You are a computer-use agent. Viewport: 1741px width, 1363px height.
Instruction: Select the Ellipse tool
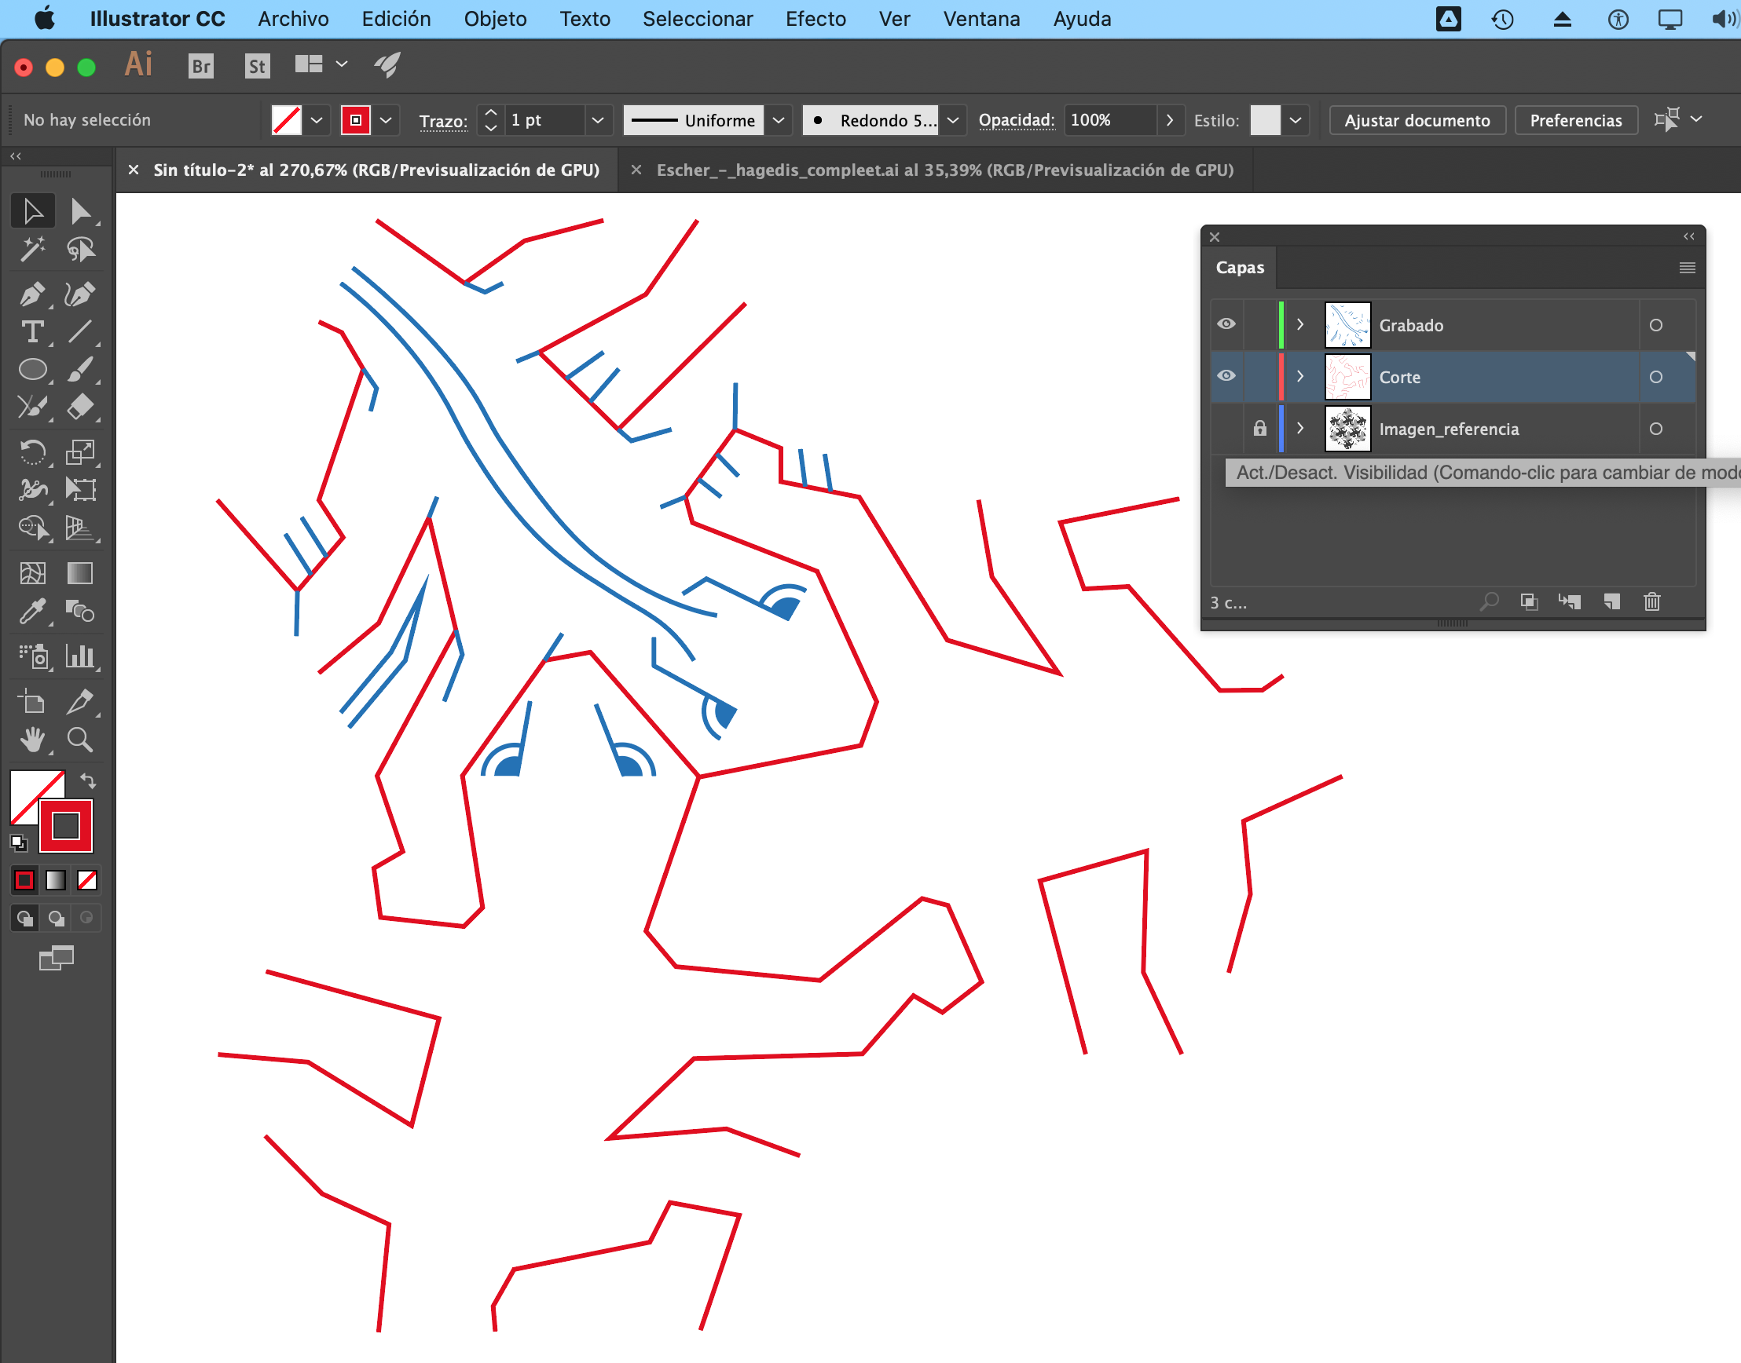tap(33, 370)
